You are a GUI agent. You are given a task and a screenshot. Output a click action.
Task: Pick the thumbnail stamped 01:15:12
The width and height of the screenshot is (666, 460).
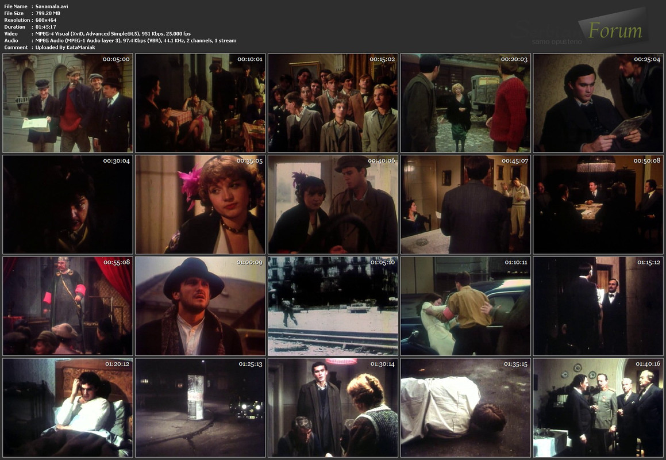tap(598, 306)
